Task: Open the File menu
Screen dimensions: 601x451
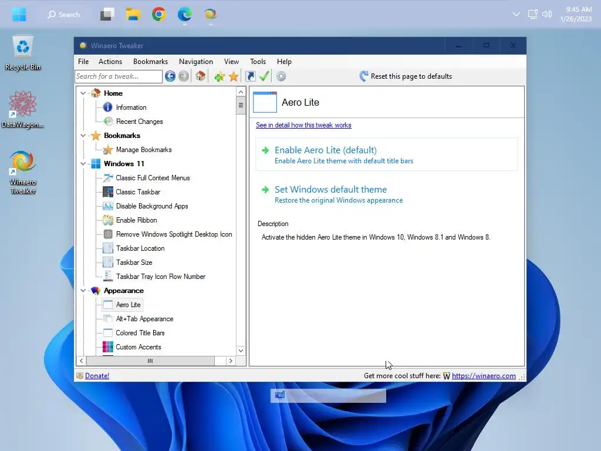Action: coord(83,62)
